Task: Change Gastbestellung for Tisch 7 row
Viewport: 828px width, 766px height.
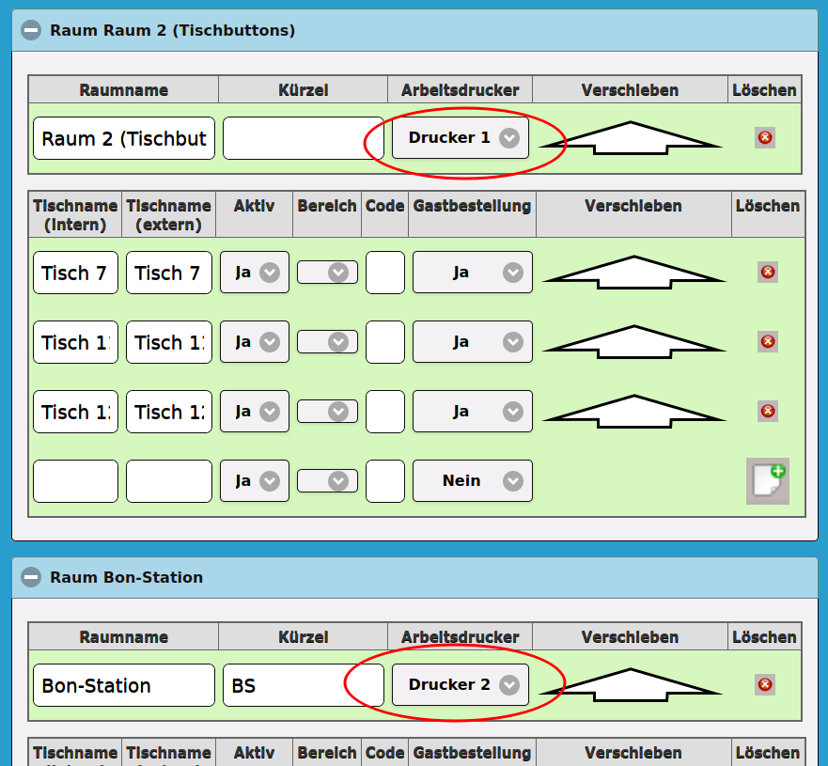Action: [472, 273]
